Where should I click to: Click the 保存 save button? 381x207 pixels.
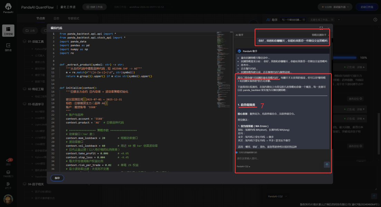[57, 178]
